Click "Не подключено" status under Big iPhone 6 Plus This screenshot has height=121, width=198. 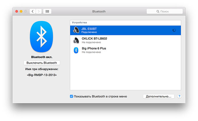(x=91, y=52)
